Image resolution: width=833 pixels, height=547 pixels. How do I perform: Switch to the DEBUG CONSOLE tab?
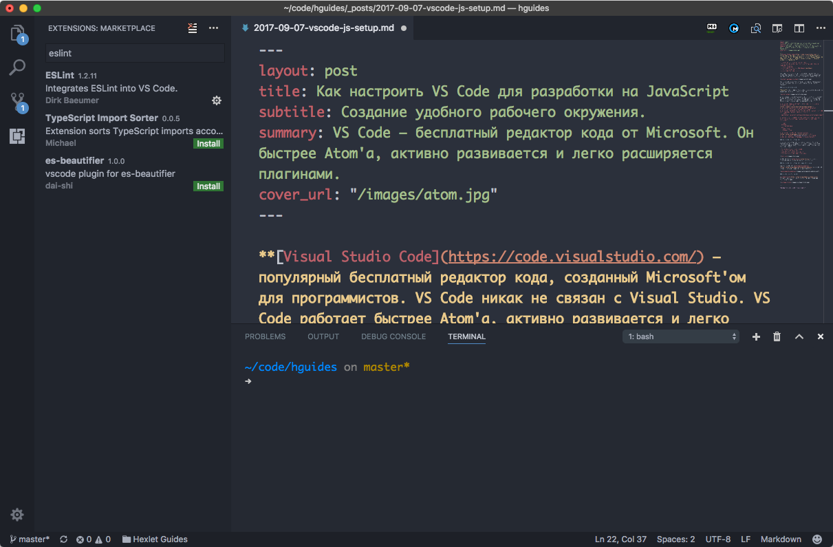[x=393, y=336]
